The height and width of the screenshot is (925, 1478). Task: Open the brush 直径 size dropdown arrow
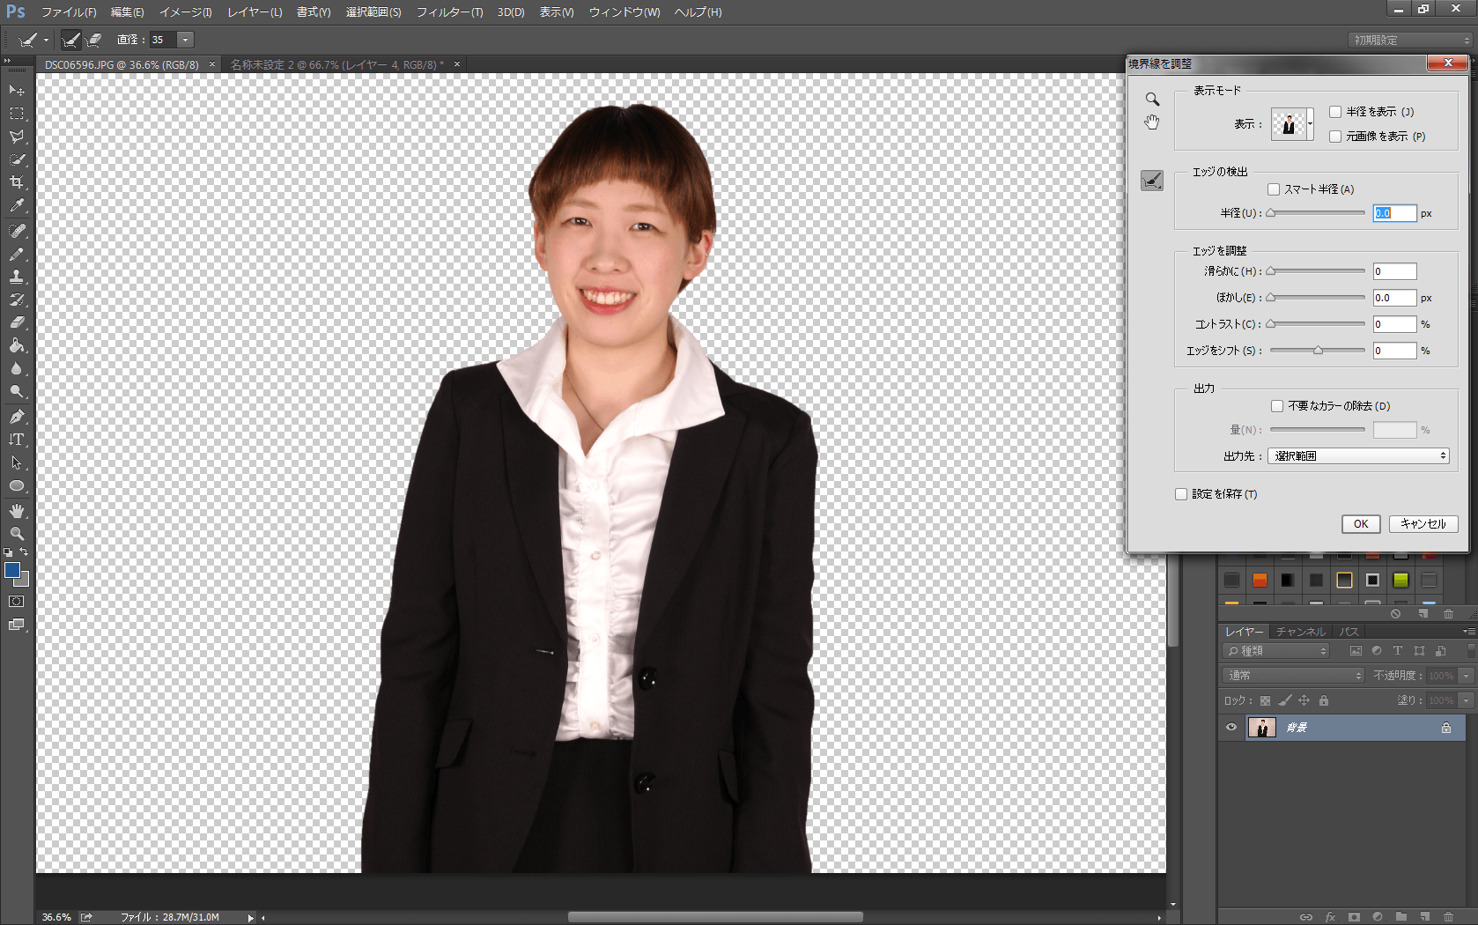tap(185, 40)
